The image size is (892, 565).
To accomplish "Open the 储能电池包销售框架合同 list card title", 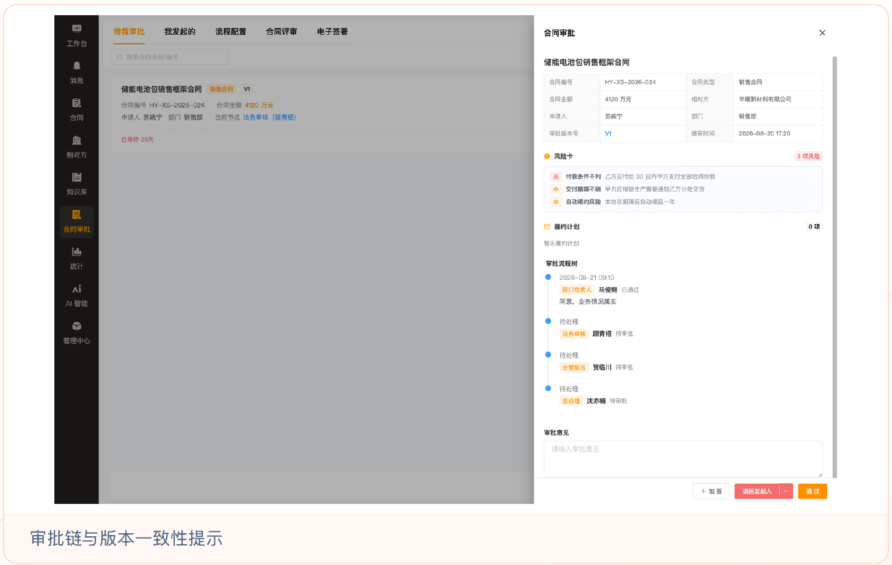I will click(161, 89).
